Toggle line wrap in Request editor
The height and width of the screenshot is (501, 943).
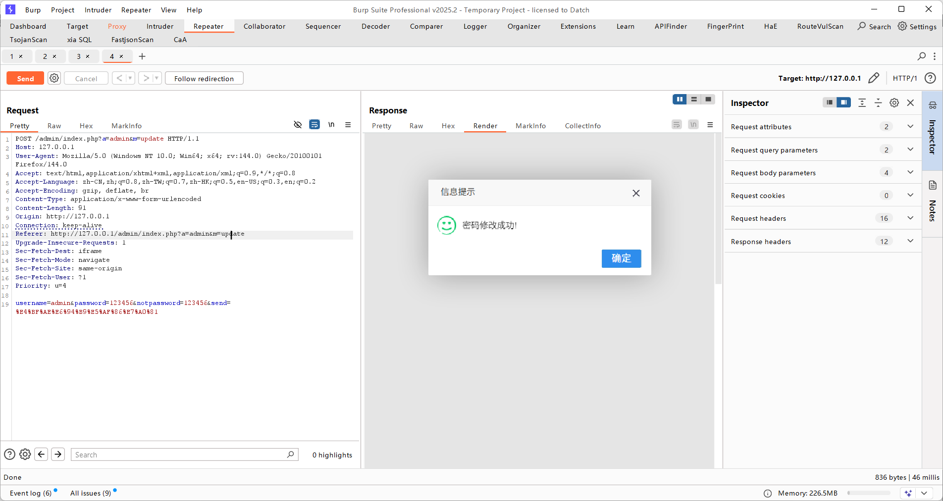point(314,125)
